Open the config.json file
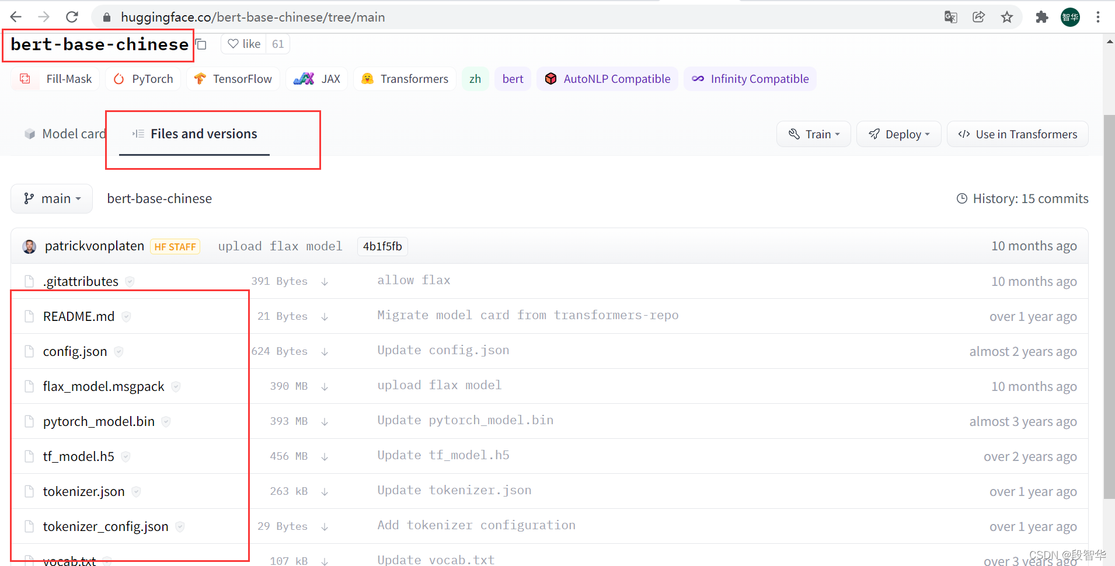This screenshot has width=1115, height=566. pyautogui.click(x=75, y=351)
